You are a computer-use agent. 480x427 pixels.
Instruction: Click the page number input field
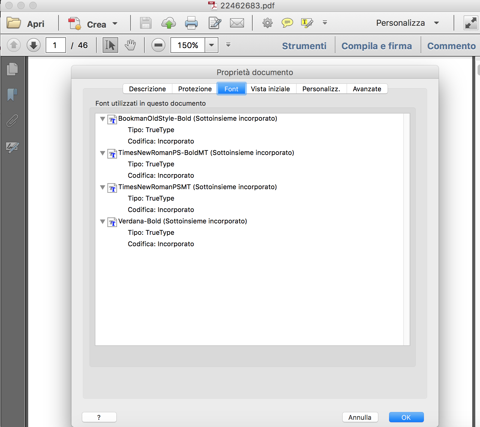[56, 45]
